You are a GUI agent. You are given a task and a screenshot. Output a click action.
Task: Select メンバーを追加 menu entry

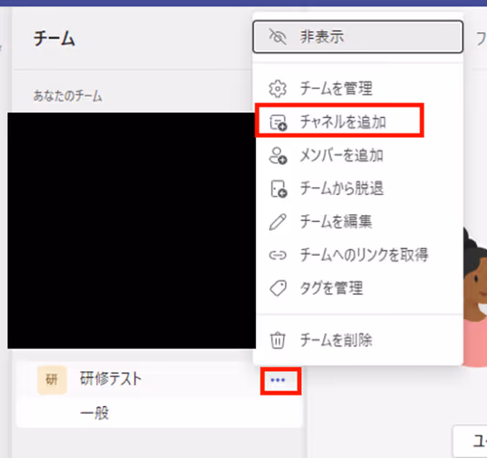click(x=358, y=155)
